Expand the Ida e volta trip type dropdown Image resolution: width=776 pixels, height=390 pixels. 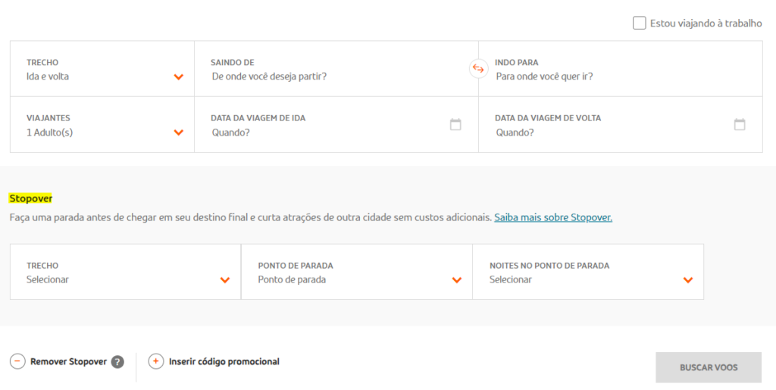point(179,76)
